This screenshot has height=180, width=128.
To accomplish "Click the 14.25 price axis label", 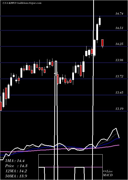I will [x=119, y=44].
